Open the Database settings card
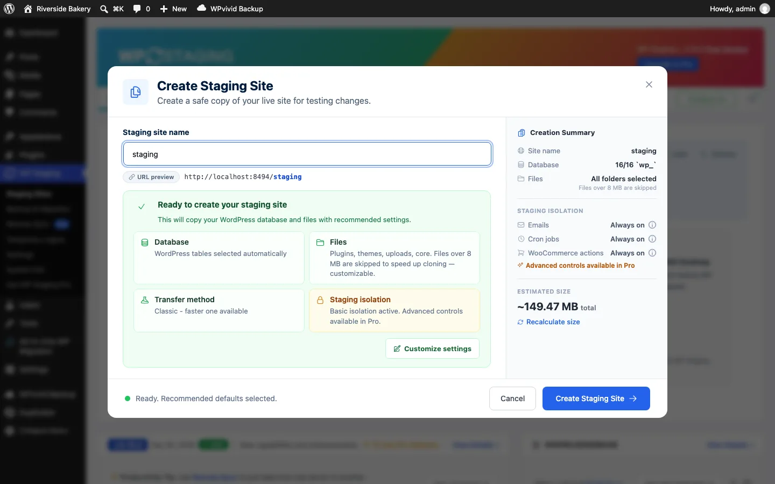 [219, 258]
